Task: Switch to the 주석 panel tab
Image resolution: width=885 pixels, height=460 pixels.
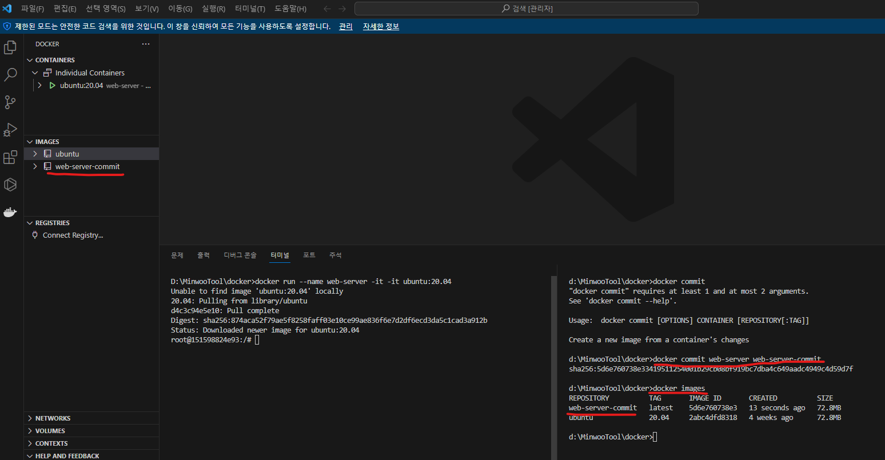Action: click(336, 255)
